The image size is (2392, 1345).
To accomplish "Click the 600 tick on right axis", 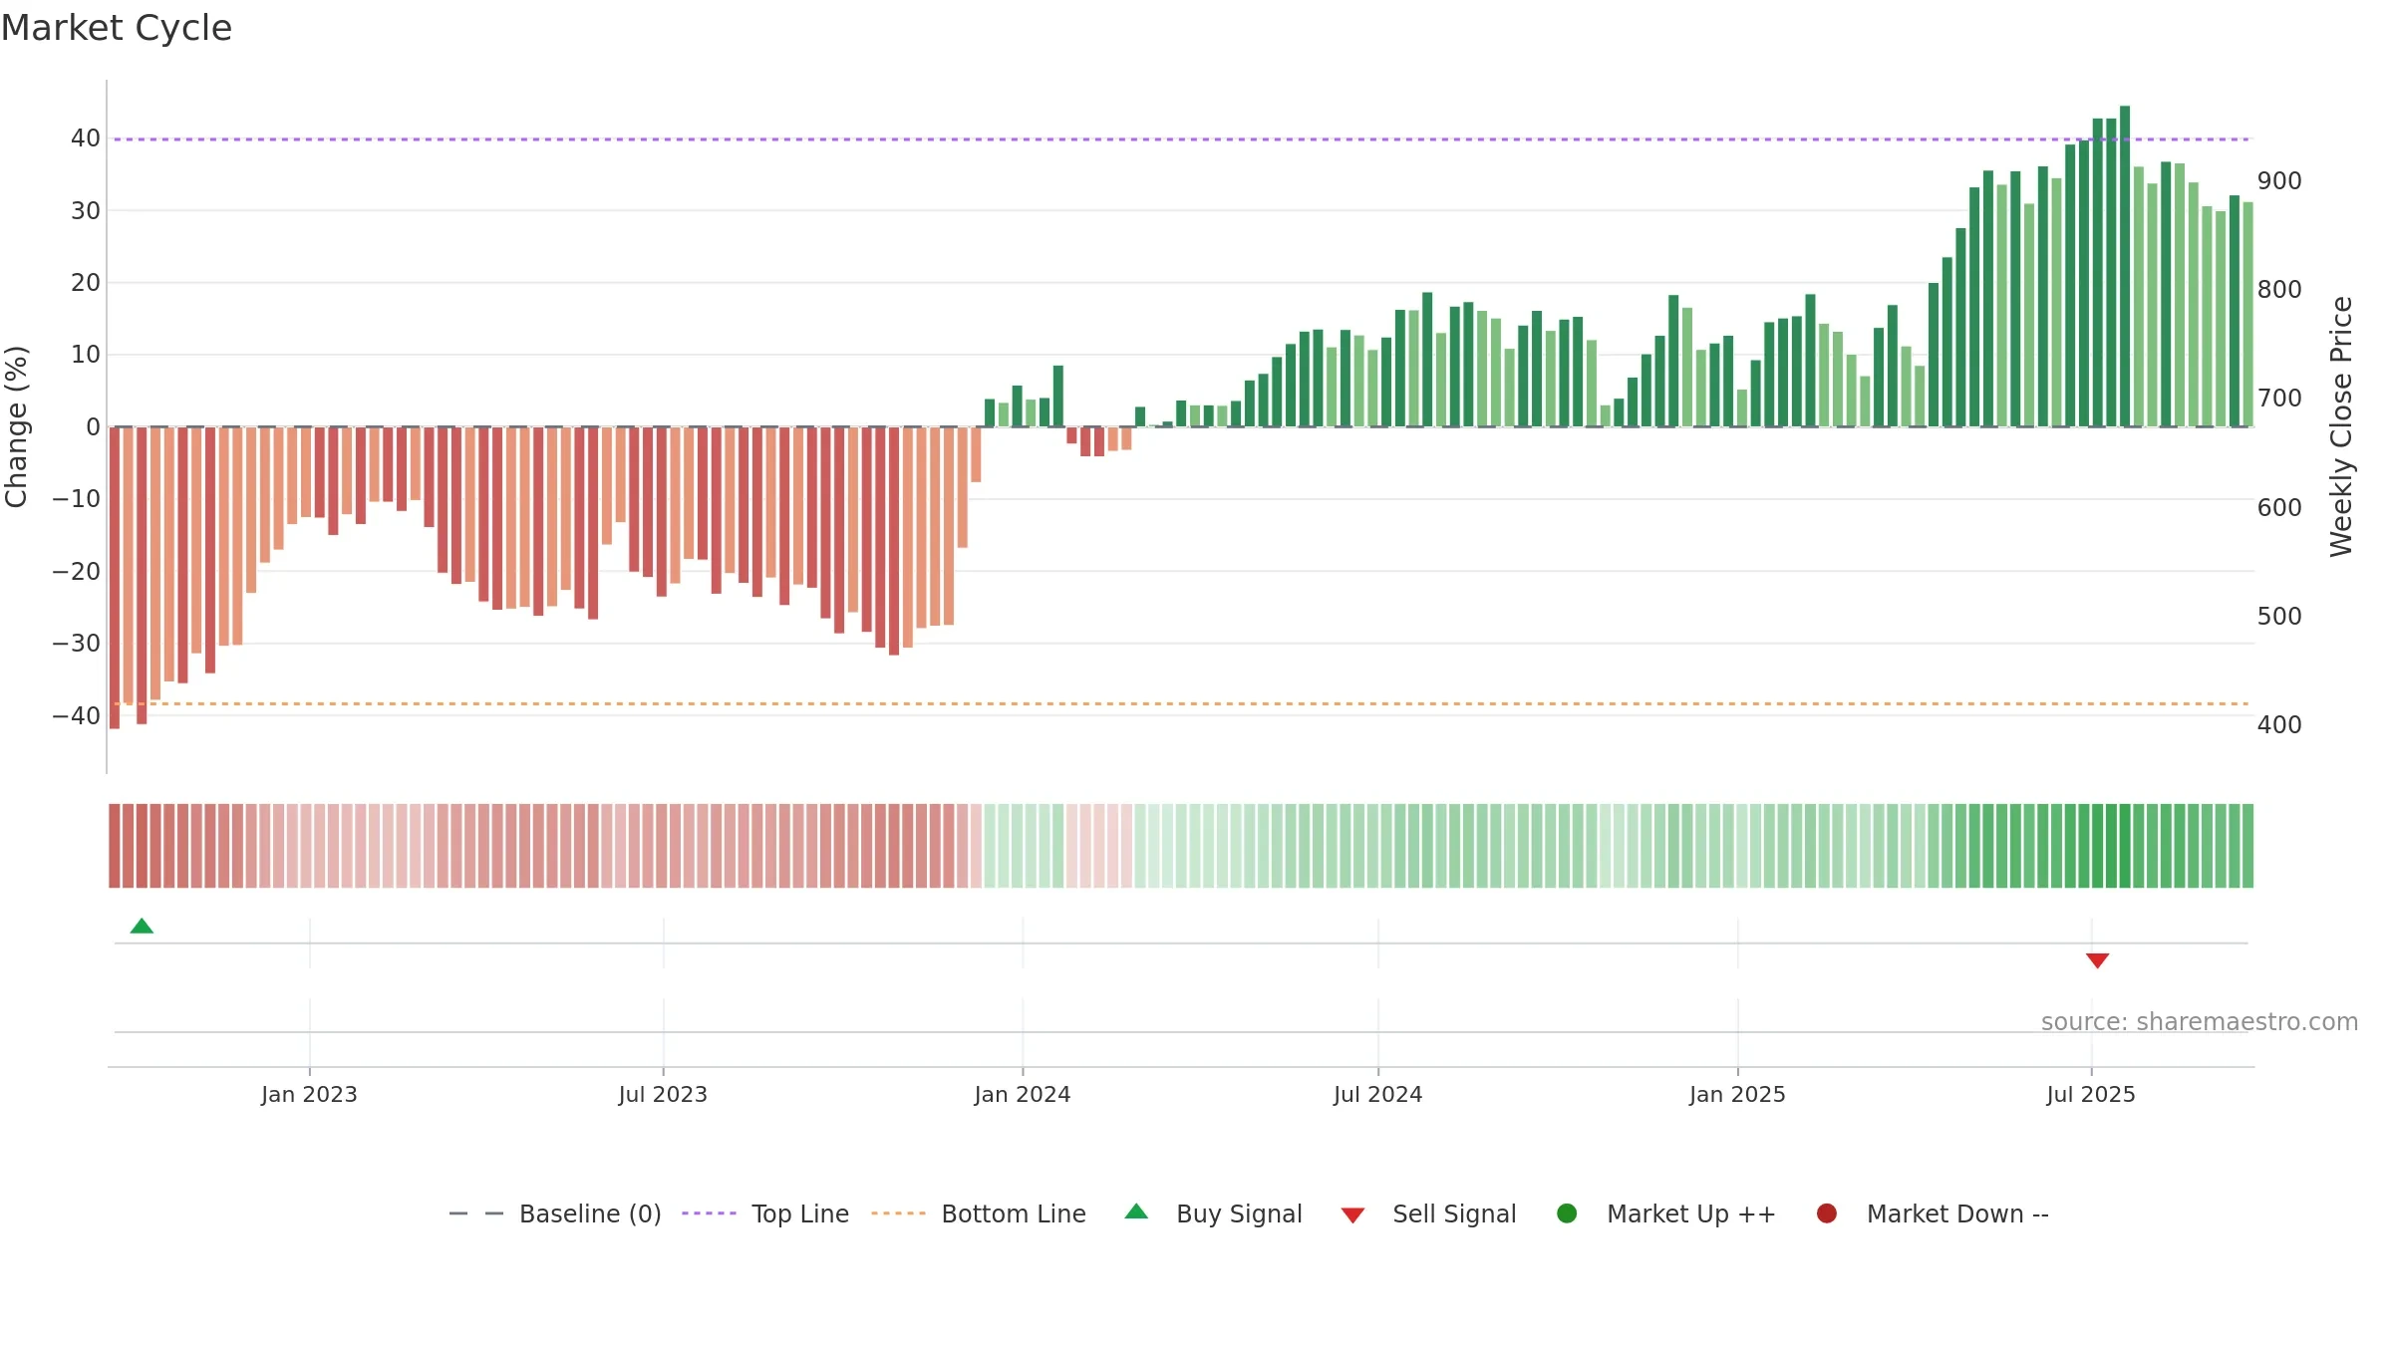I will [2279, 507].
